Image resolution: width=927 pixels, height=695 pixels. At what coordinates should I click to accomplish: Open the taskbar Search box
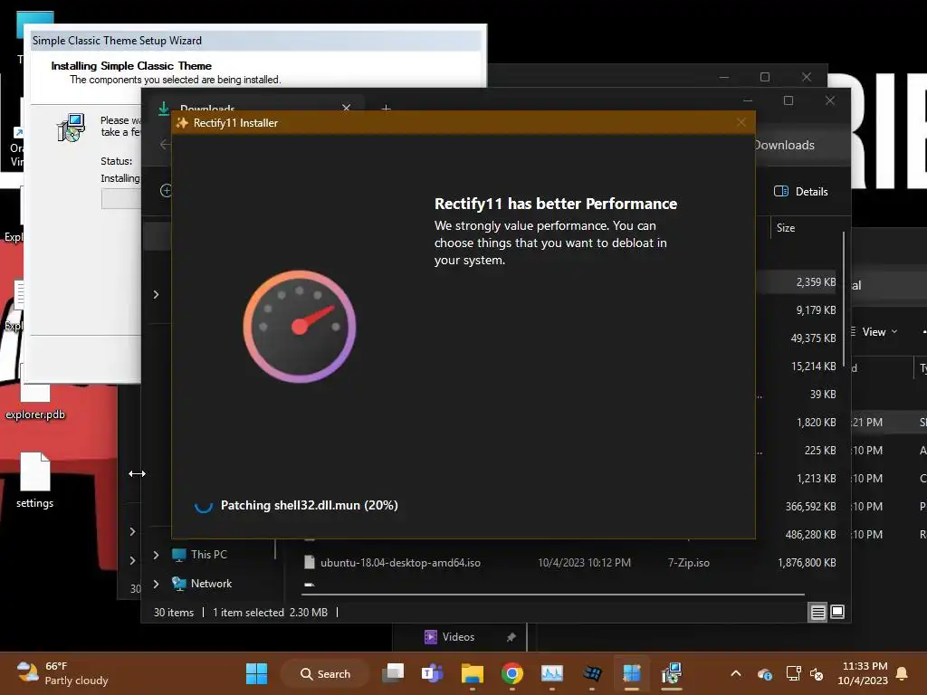tap(325, 673)
